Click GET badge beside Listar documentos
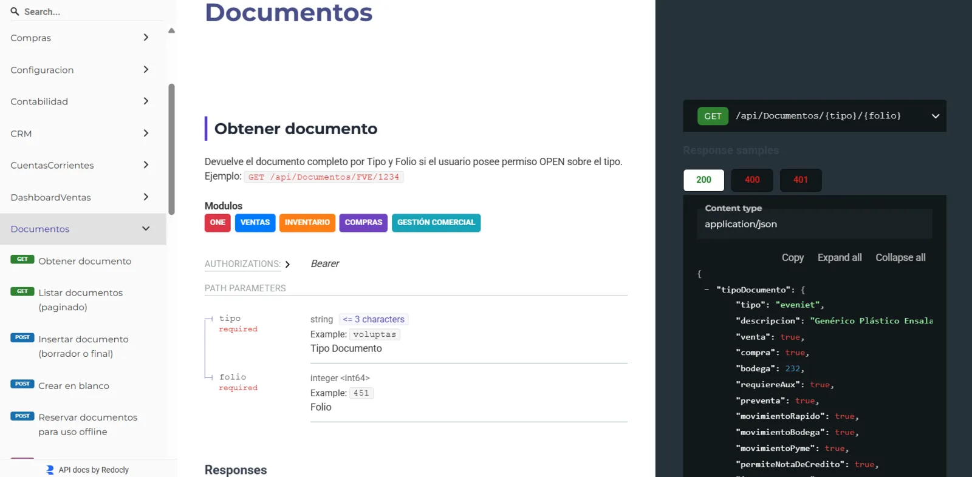 (22, 291)
